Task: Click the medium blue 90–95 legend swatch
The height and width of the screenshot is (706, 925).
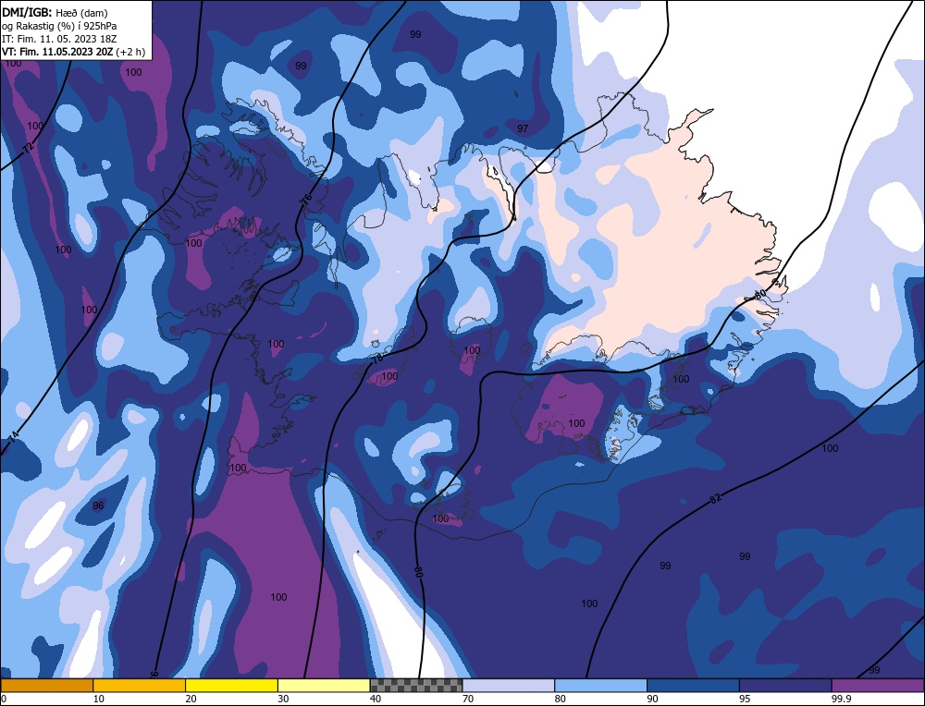Action: click(x=693, y=686)
